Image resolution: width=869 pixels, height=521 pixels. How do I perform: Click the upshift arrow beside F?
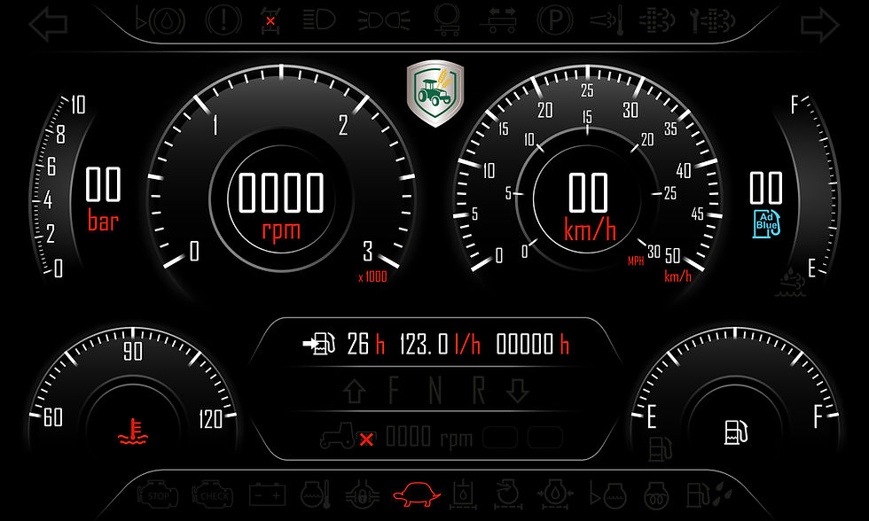pyautogui.click(x=354, y=391)
